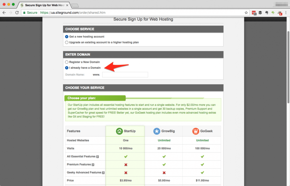This screenshot has width=290, height=186.
Task: Click the StartUp price $3.95/mo
Action: click(125, 180)
